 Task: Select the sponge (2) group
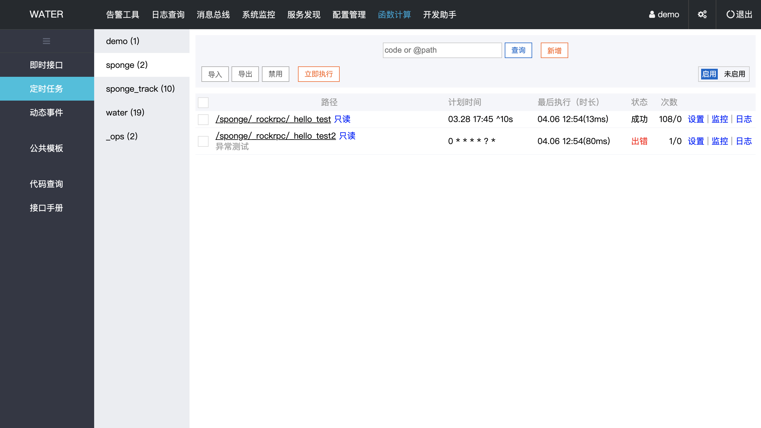pos(142,65)
